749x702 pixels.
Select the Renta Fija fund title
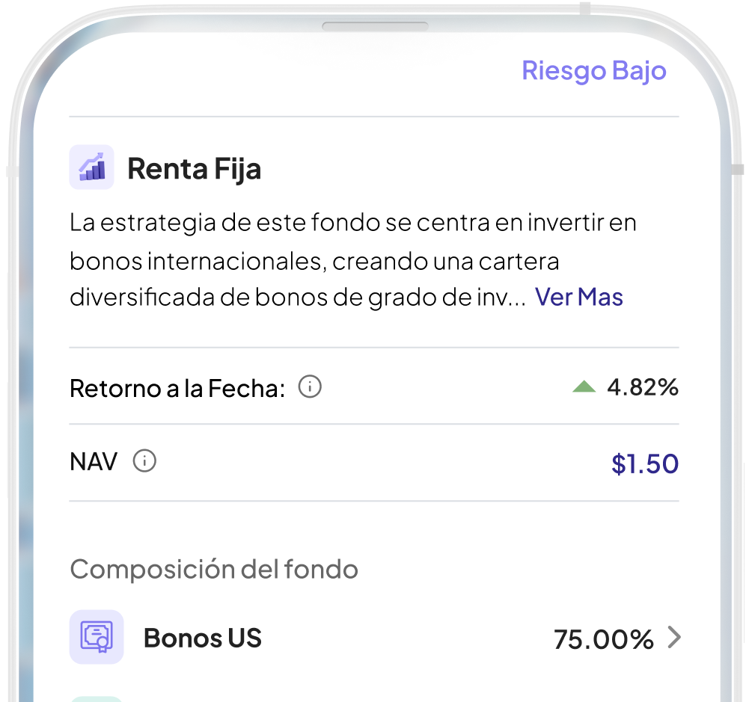click(195, 169)
